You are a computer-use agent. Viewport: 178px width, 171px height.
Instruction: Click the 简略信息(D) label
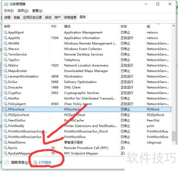point(20,162)
